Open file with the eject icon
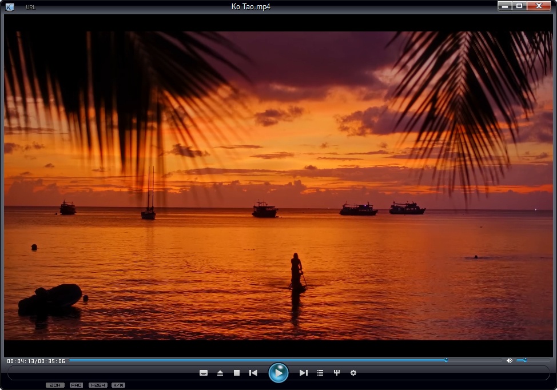 click(220, 373)
